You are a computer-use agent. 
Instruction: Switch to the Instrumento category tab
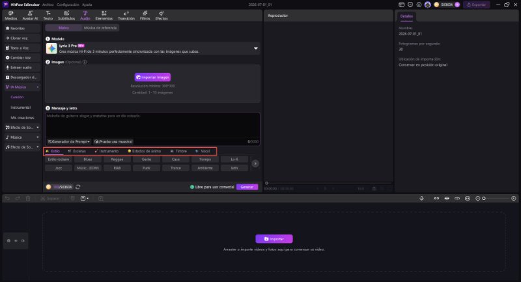[107, 151]
